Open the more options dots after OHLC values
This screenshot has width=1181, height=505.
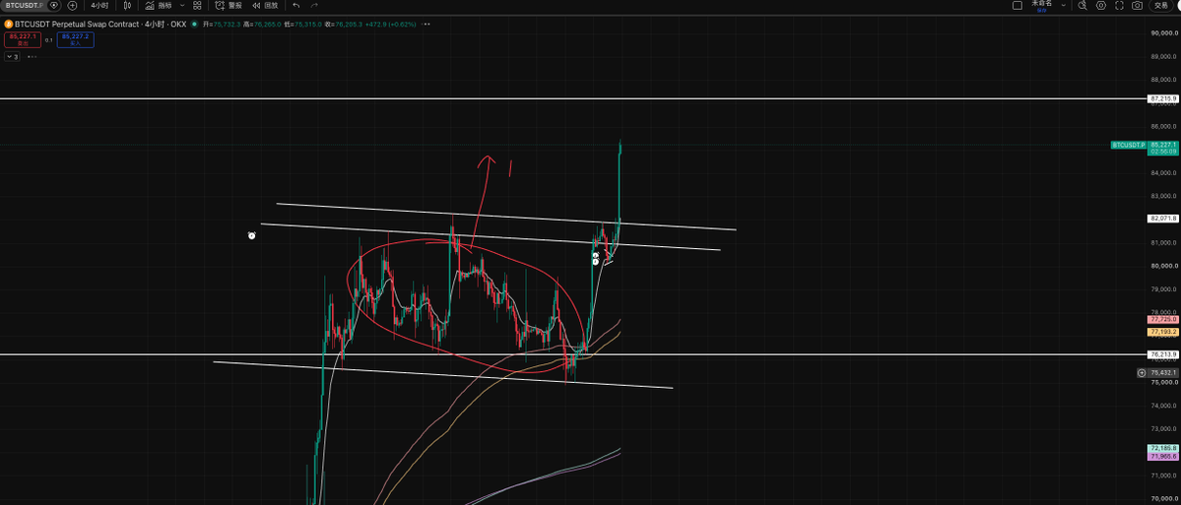click(x=427, y=24)
